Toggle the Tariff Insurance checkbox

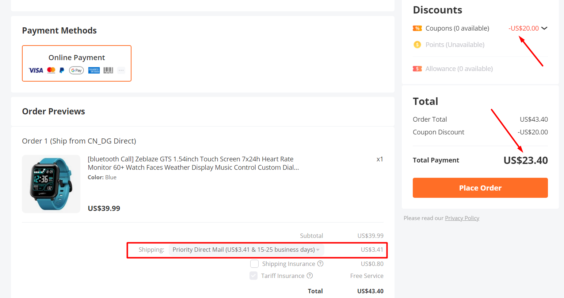[x=254, y=275]
